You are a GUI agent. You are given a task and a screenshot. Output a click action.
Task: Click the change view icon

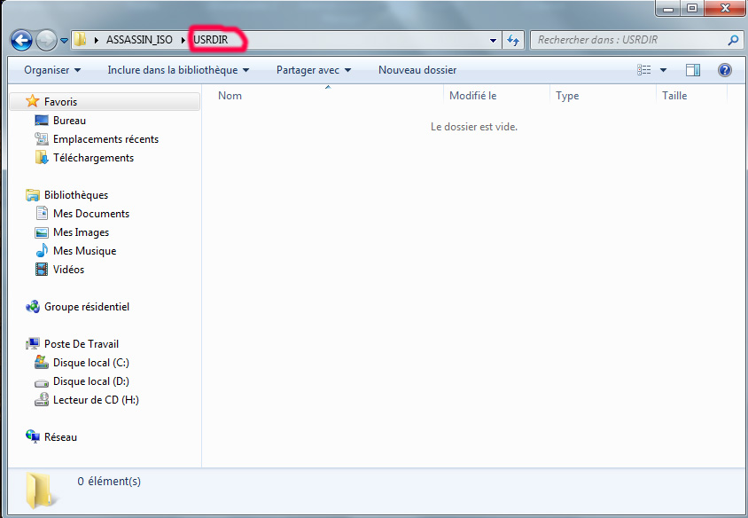pos(644,70)
